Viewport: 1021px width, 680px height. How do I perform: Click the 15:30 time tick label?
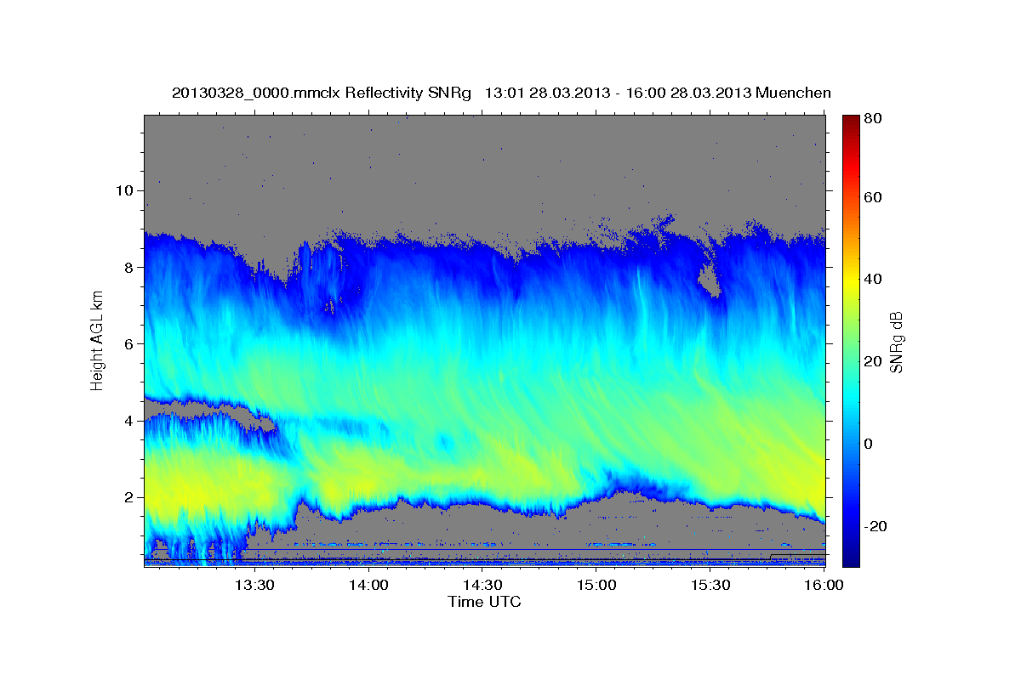[711, 585]
